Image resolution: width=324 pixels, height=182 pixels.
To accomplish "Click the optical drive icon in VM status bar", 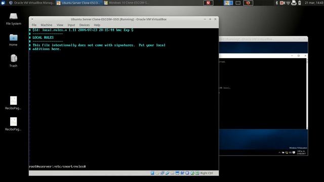I will (x=157, y=173).
